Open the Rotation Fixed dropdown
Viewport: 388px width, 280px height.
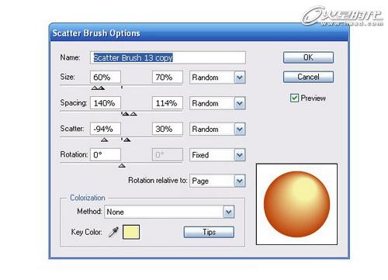pyautogui.click(x=217, y=155)
